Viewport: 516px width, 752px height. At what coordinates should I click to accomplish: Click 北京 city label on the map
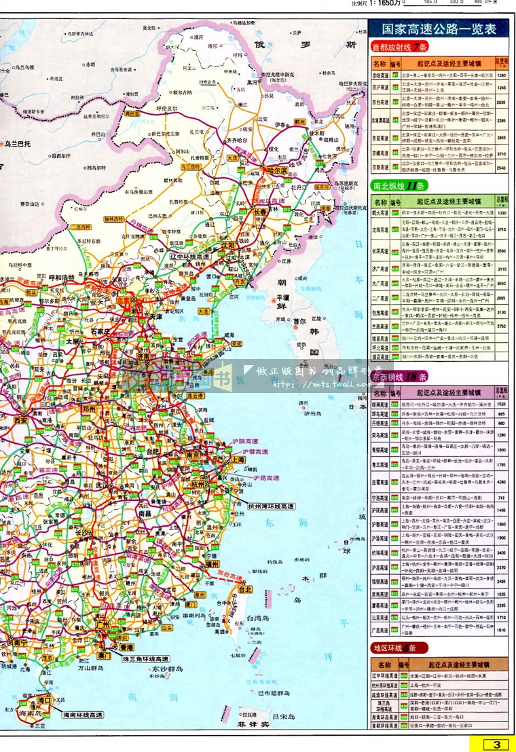(x=124, y=301)
